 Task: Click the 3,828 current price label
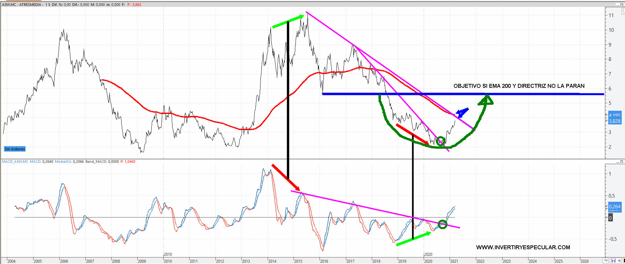[x=614, y=121]
